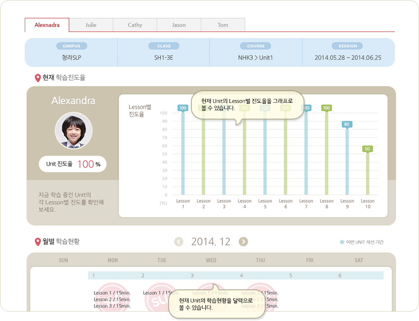Click the SESSION label badge
The height and width of the screenshot is (321, 419).
(347, 46)
